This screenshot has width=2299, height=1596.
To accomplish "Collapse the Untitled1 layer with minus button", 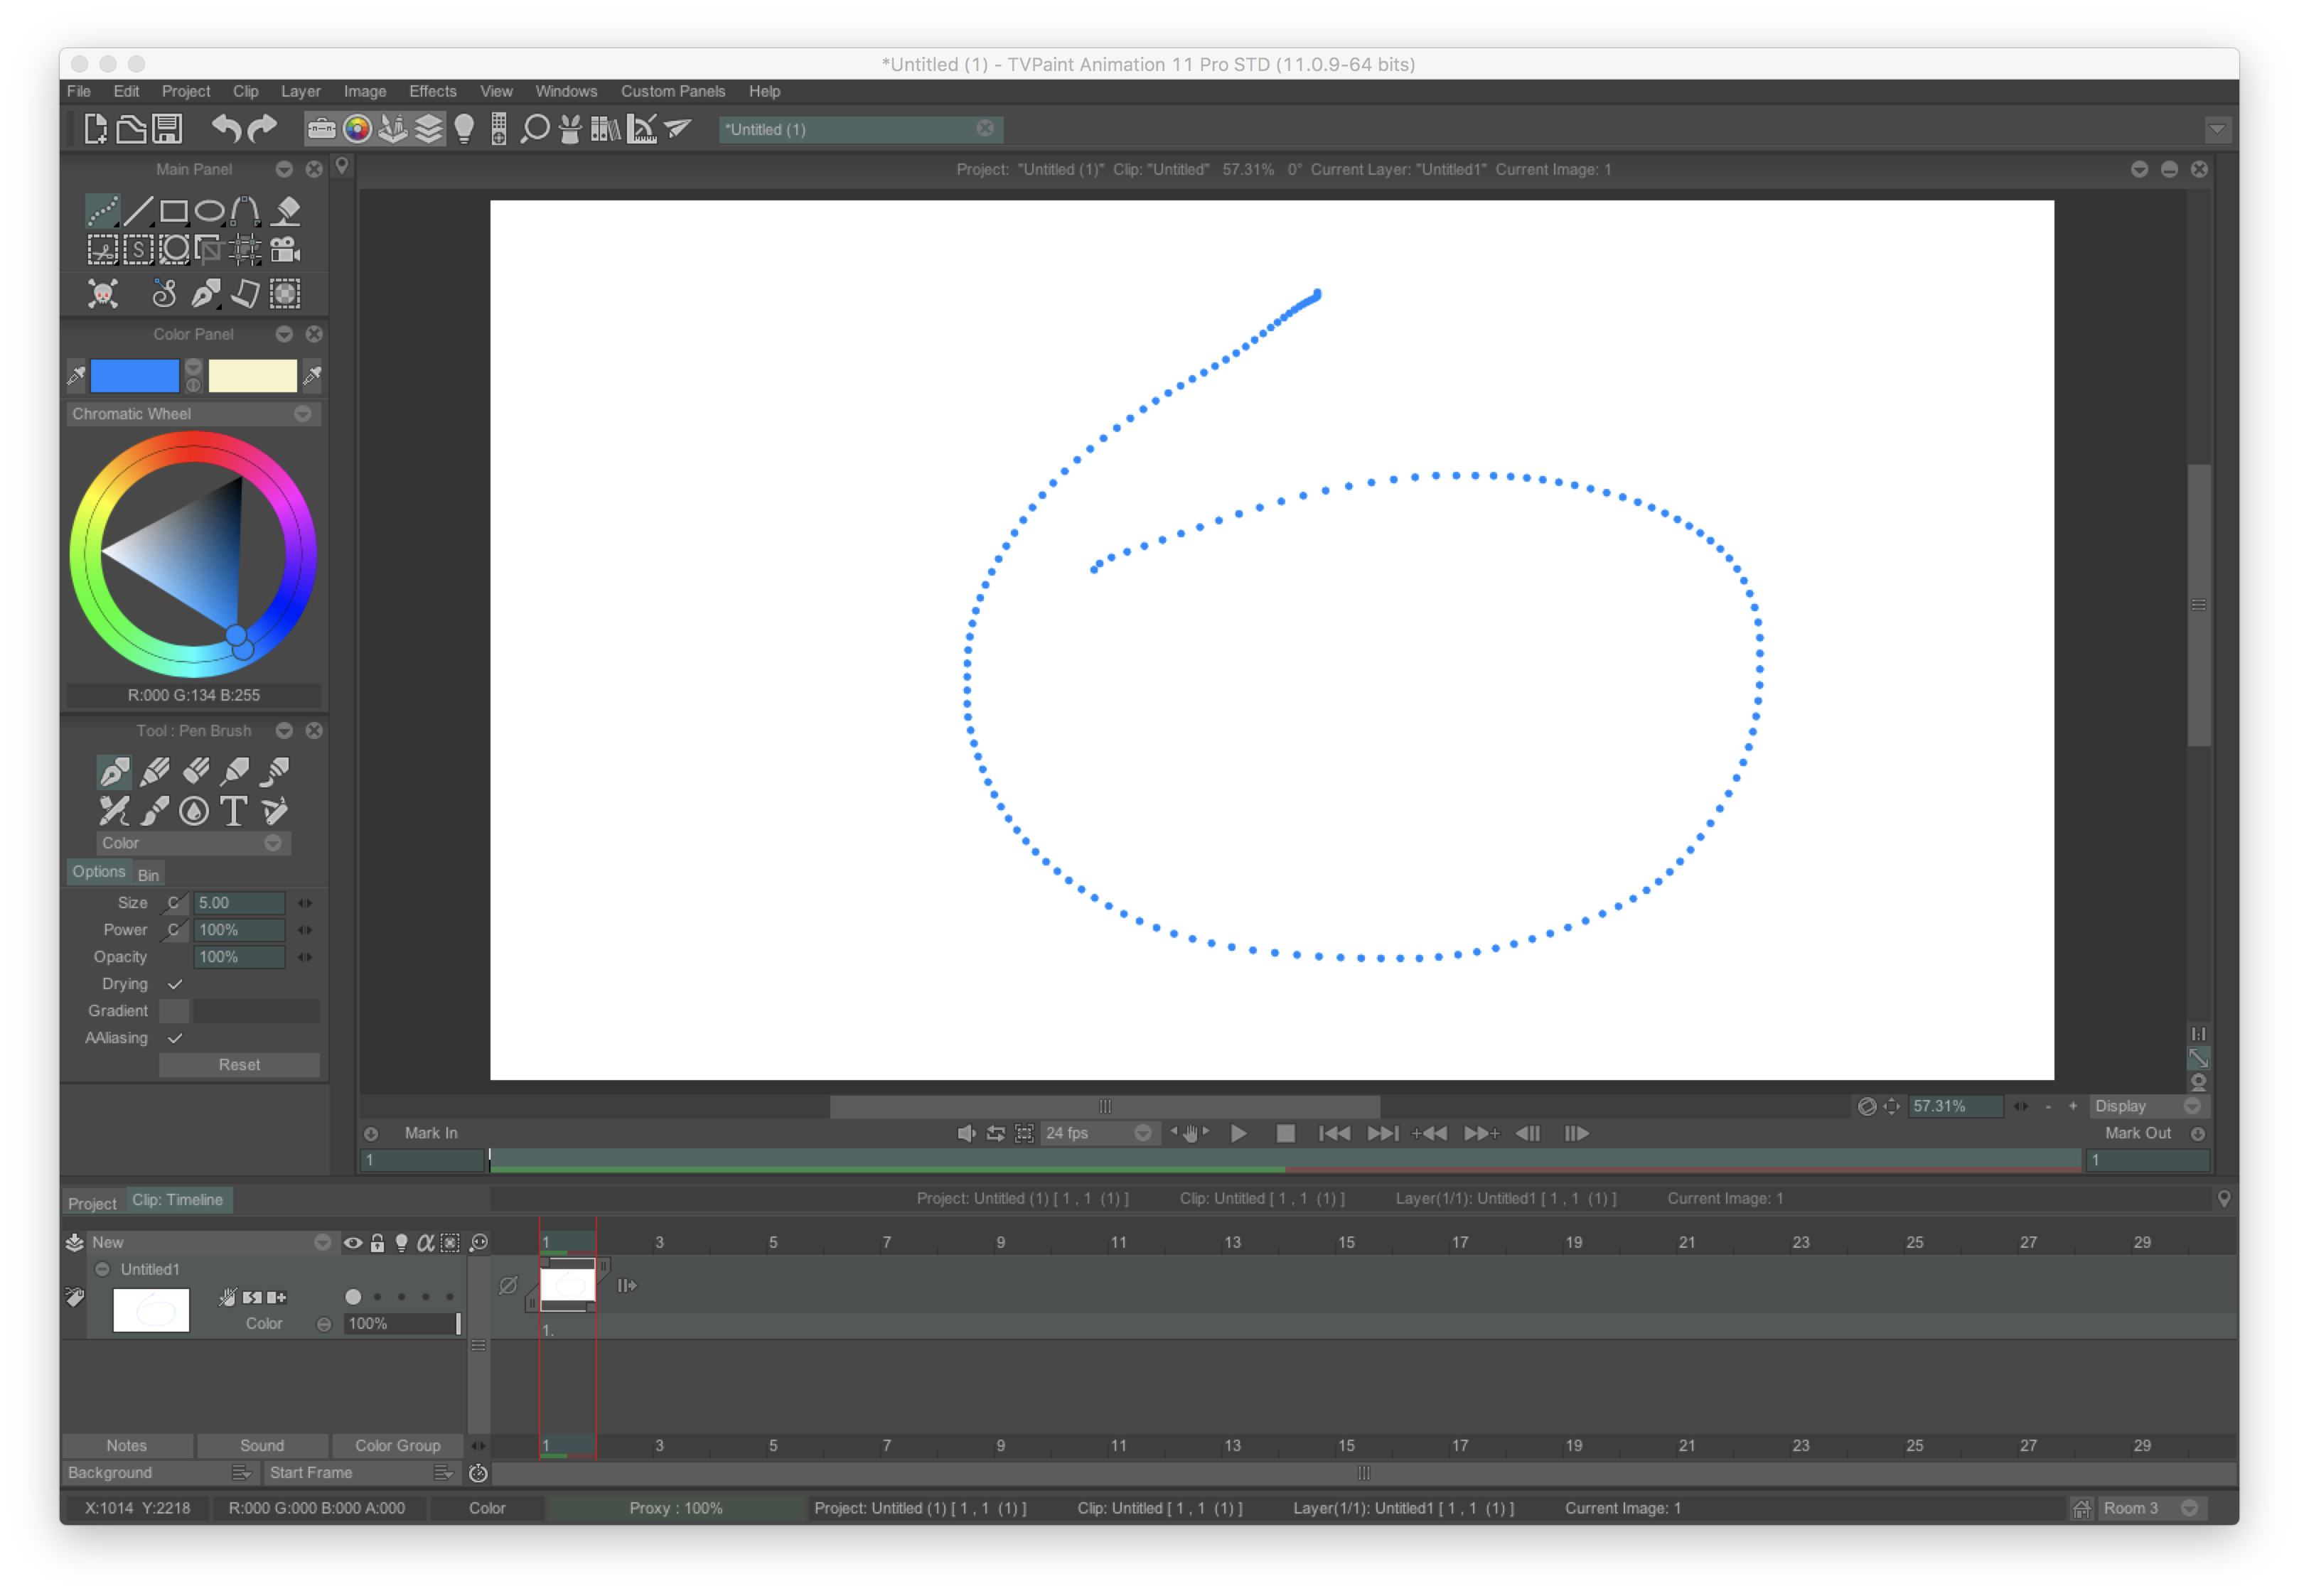I will 102,1270.
